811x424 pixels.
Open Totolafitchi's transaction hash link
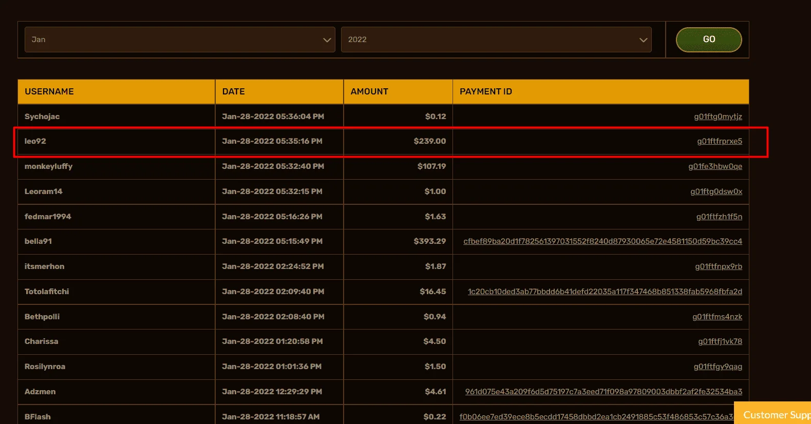pyautogui.click(x=605, y=292)
